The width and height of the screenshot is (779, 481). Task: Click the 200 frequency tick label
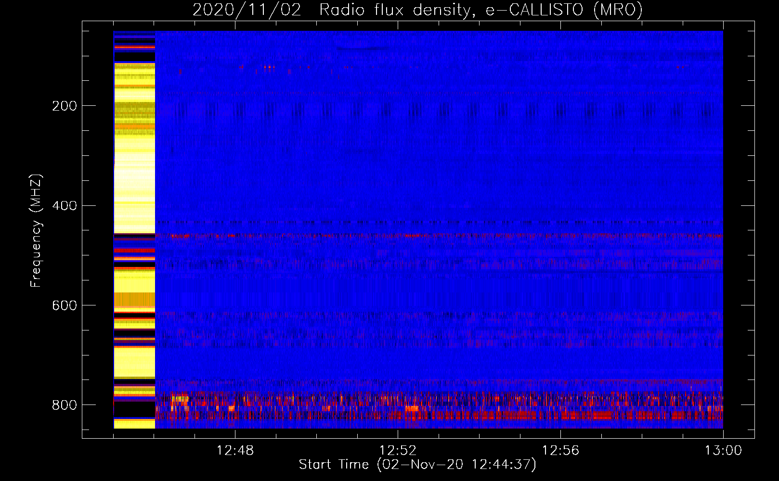[x=65, y=106]
